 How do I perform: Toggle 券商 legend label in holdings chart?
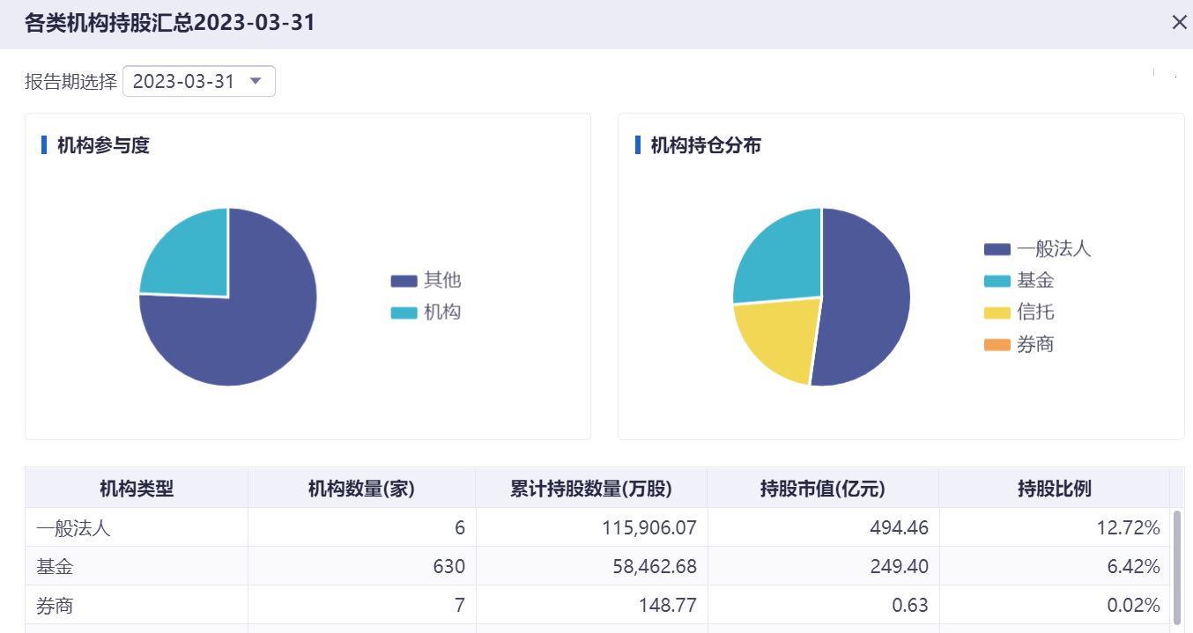tap(1035, 343)
